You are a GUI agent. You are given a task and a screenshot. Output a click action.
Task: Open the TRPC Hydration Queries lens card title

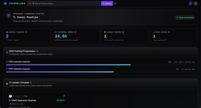[x=24, y=101]
